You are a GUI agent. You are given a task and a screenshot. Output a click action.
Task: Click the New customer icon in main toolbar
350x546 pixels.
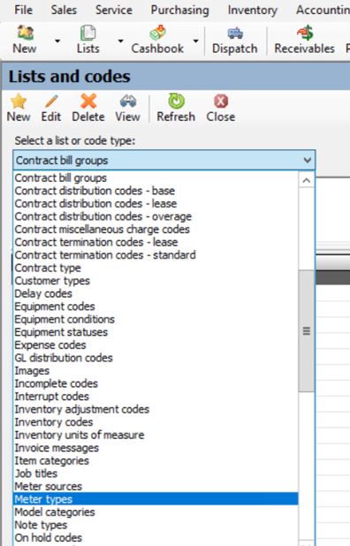coord(25,33)
